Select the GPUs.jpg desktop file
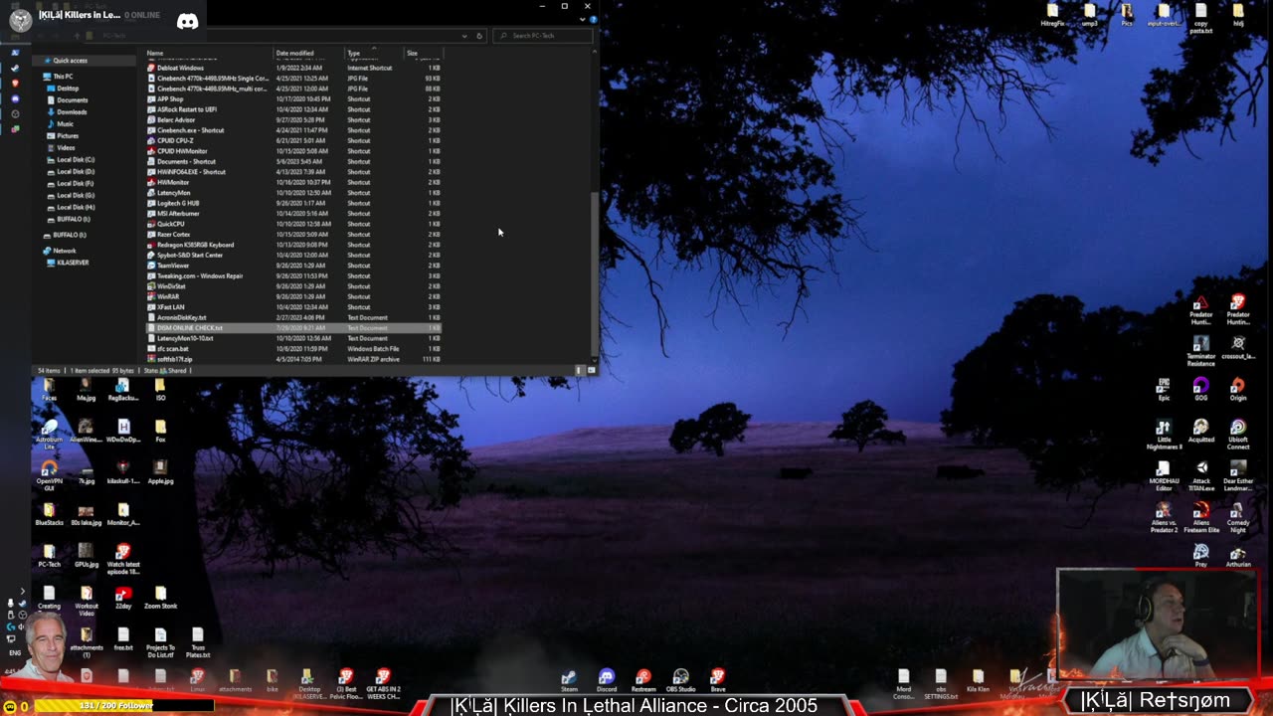The width and height of the screenshot is (1273, 716). (x=87, y=556)
